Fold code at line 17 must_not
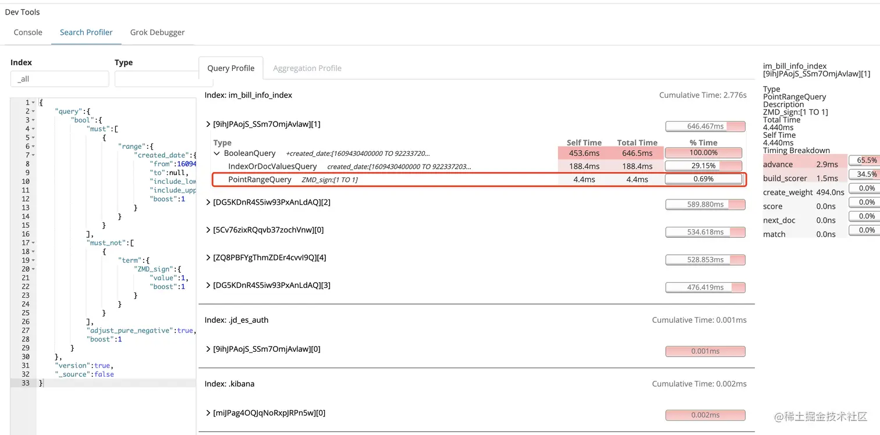880x435 pixels. (x=33, y=243)
